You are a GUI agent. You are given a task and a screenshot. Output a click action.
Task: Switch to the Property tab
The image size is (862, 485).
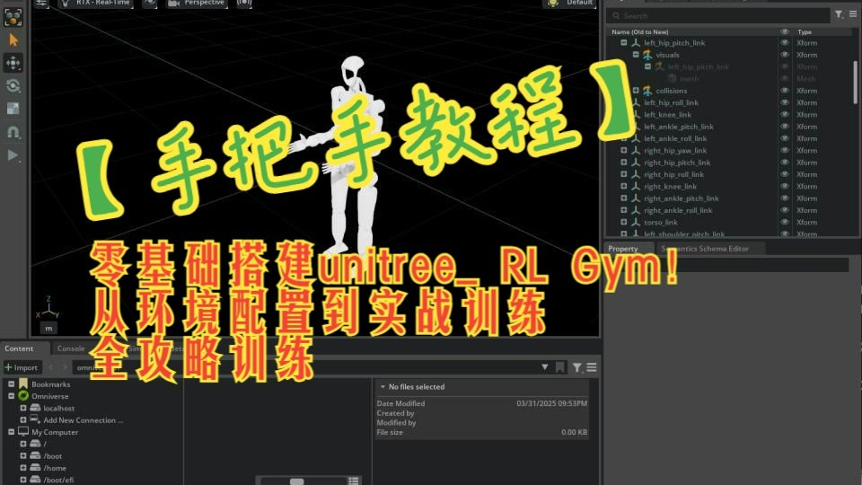click(x=623, y=249)
